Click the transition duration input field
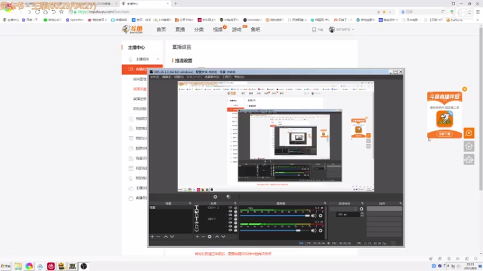Screen dimensions: 483x271 click(348, 214)
